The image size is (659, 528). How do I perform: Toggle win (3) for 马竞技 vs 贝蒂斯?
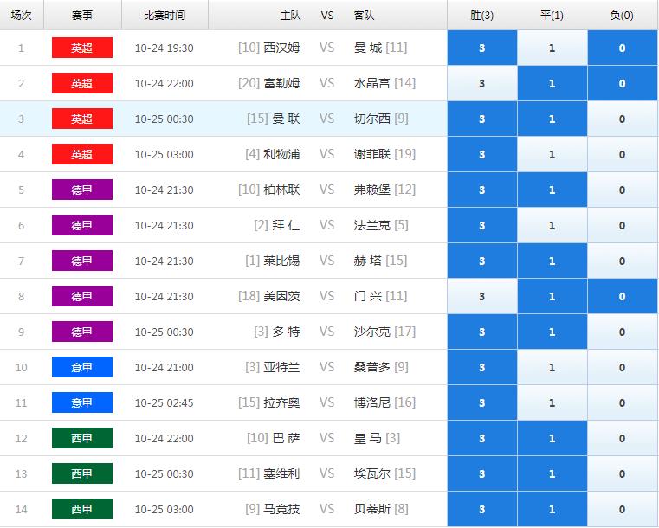[x=482, y=509]
